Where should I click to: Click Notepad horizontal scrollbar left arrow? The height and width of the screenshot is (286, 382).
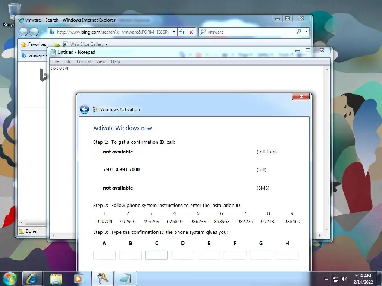53,235
